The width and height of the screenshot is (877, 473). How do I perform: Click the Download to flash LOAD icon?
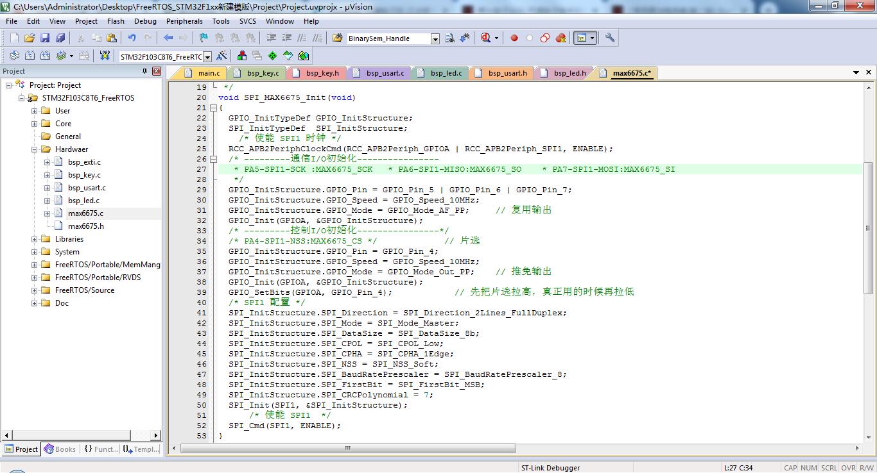click(105, 56)
